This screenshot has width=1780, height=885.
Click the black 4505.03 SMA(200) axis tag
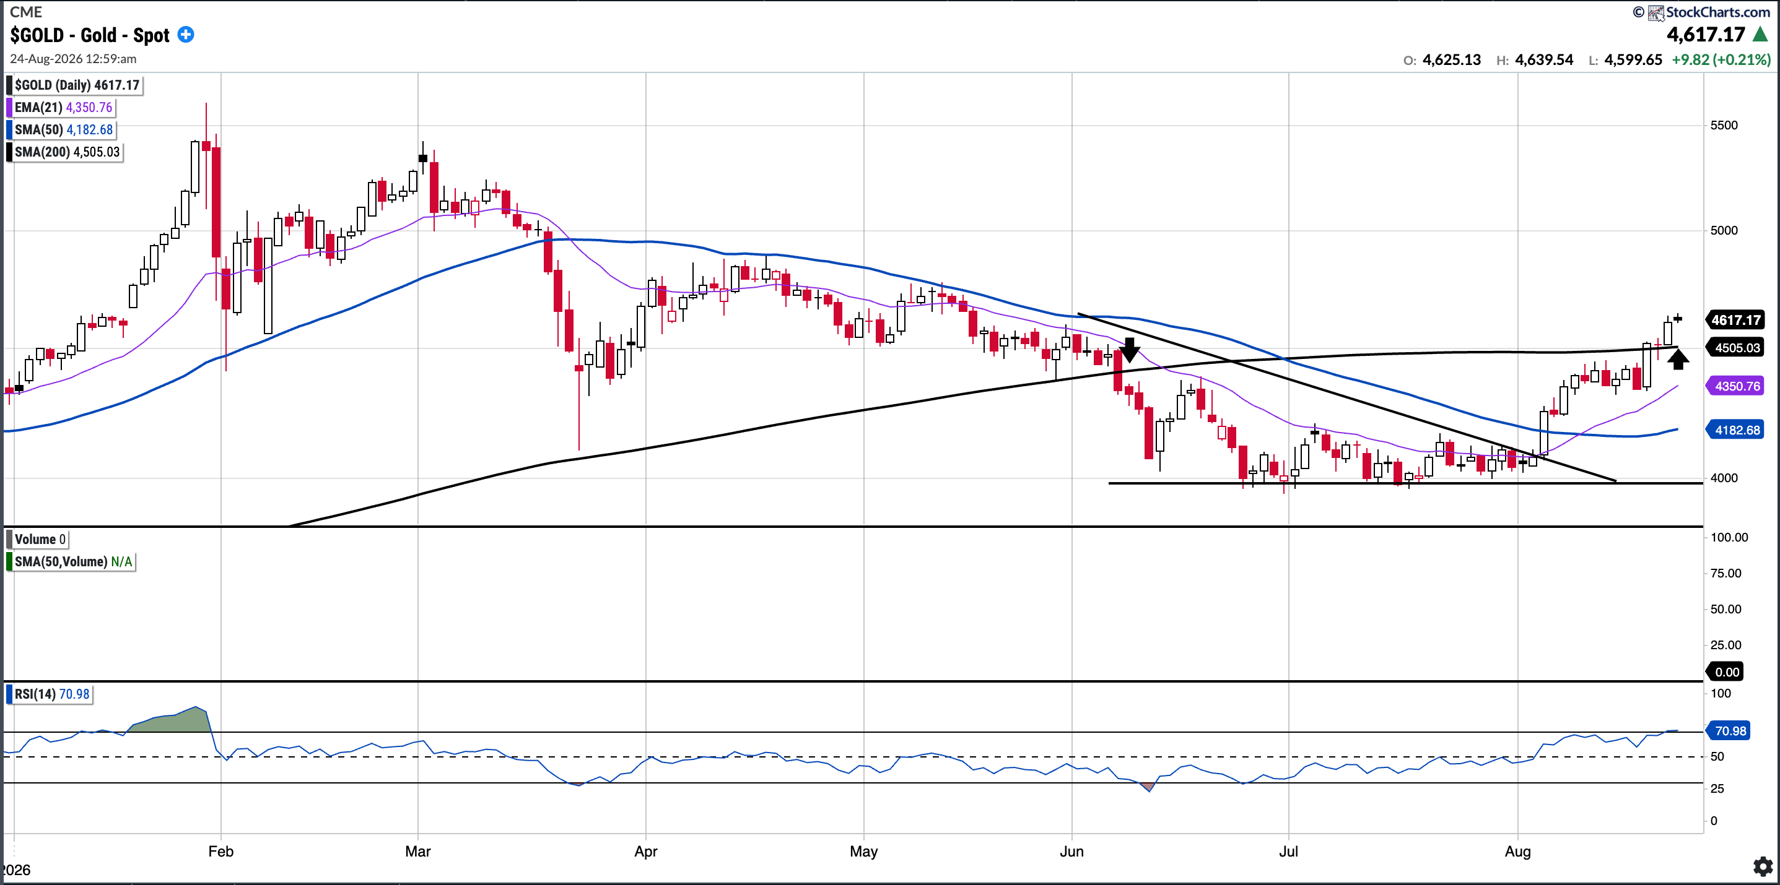[1735, 347]
